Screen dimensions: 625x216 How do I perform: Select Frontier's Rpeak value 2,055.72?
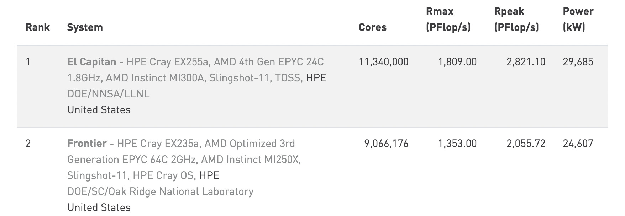tap(526, 144)
